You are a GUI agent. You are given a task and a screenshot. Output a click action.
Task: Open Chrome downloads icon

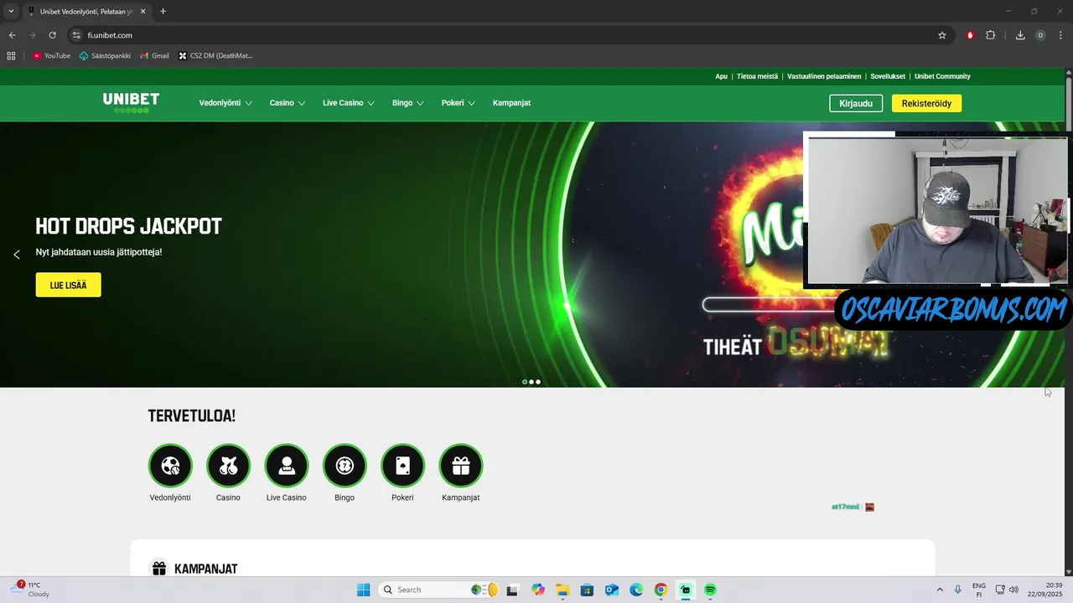(x=1020, y=35)
